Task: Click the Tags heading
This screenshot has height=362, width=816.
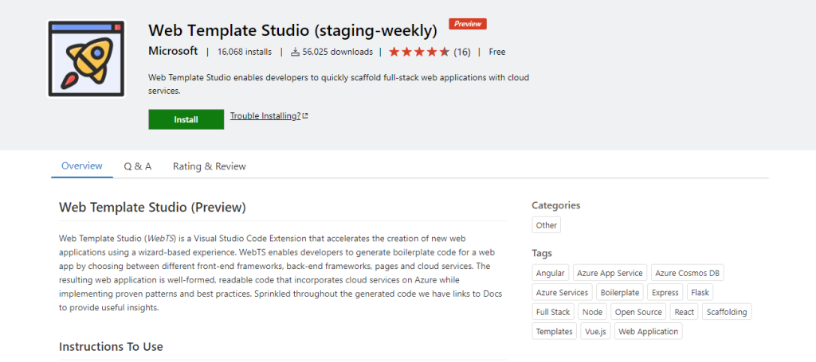Action: click(x=542, y=254)
